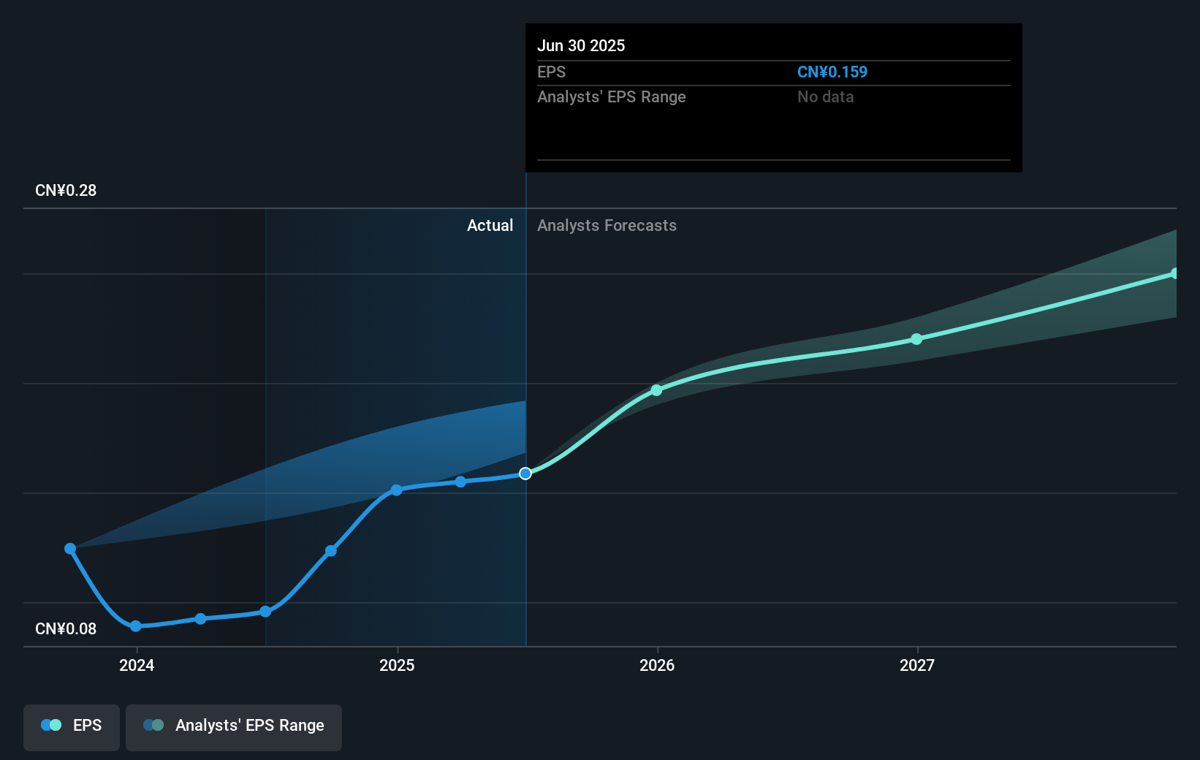The image size is (1200, 760).
Task: Click the 'Actual' region label
Action: click(x=490, y=226)
